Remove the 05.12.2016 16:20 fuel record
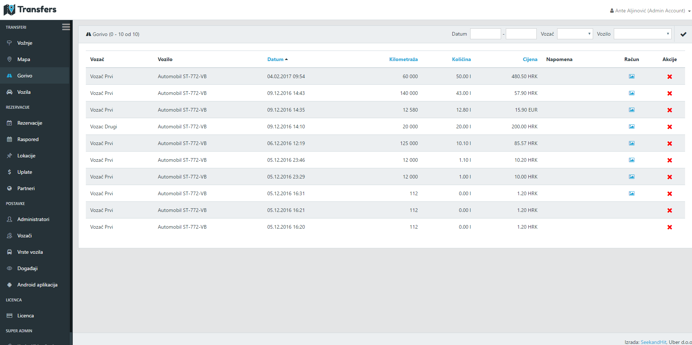The width and height of the screenshot is (692, 345). tap(669, 227)
